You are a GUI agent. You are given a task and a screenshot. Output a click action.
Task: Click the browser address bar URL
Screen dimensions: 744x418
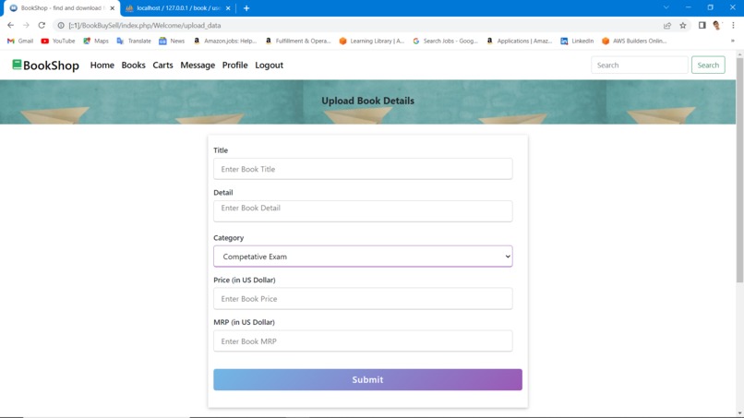coord(145,25)
